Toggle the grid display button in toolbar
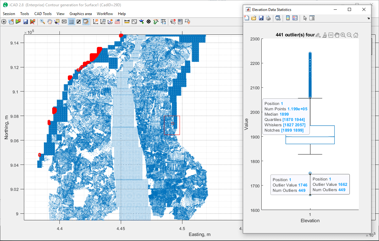Viewport: 379px width, 241px height. tap(71, 22)
